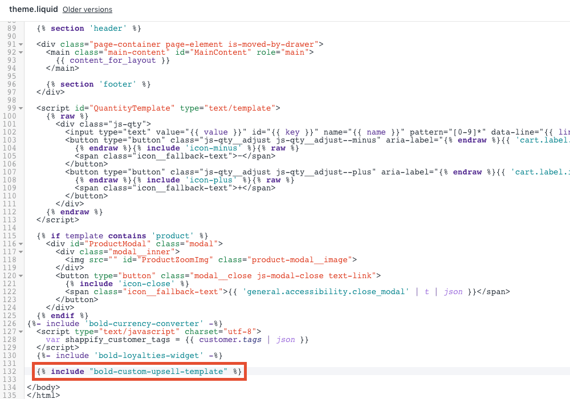Collapse the modal__inner div fold arrow
Image resolution: width=570 pixels, height=399 pixels.
click(x=21, y=251)
